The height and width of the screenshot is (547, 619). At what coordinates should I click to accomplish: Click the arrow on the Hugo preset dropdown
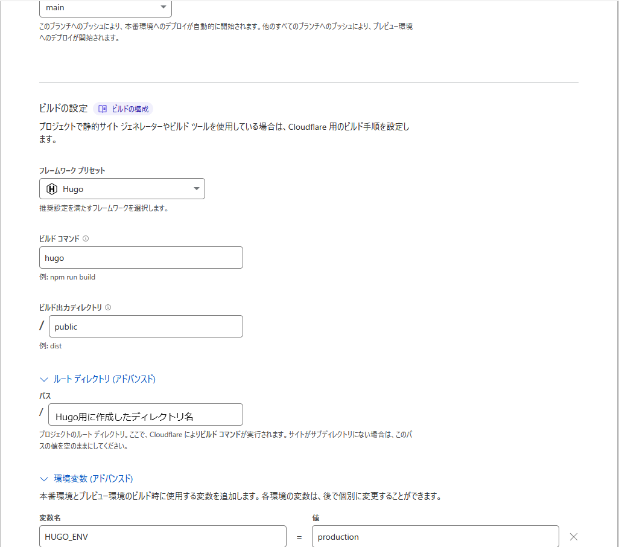[x=196, y=189]
